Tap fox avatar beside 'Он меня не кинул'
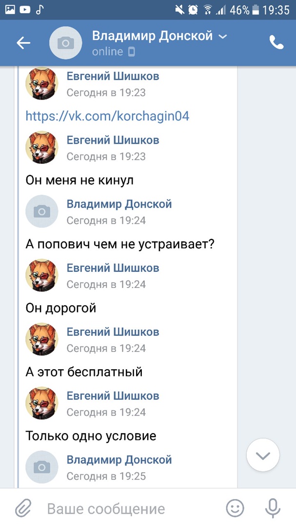296x528 pixels. pyautogui.click(x=41, y=148)
